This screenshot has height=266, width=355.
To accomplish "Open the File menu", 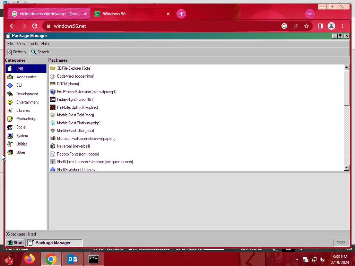I will click(x=10, y=44).
